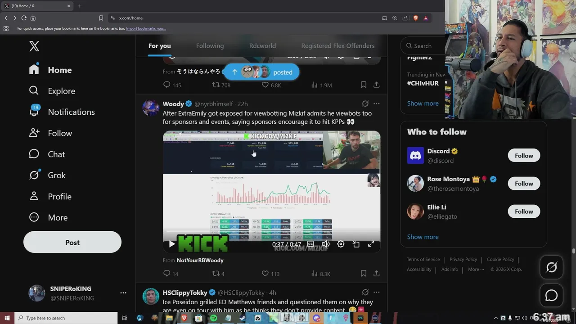Open the floating Grok button

coord(551,268)
